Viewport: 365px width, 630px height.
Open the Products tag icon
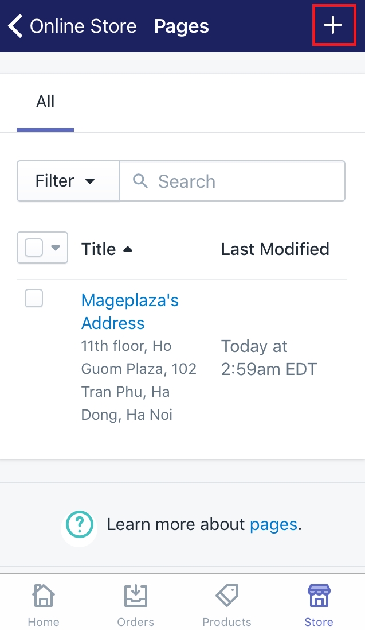pyautogui.click(x=227, y=596)
